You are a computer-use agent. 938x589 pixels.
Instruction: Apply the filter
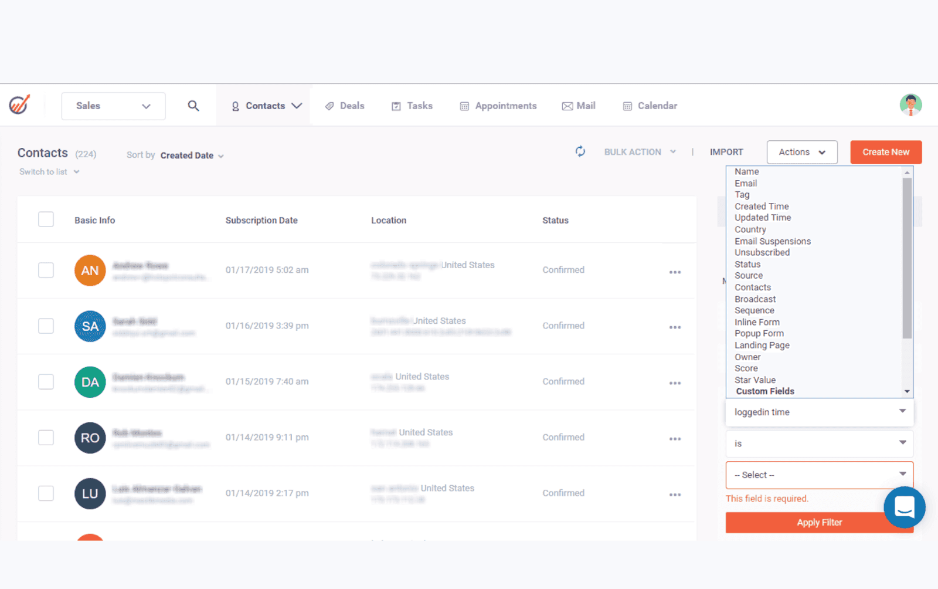[819, 522]
